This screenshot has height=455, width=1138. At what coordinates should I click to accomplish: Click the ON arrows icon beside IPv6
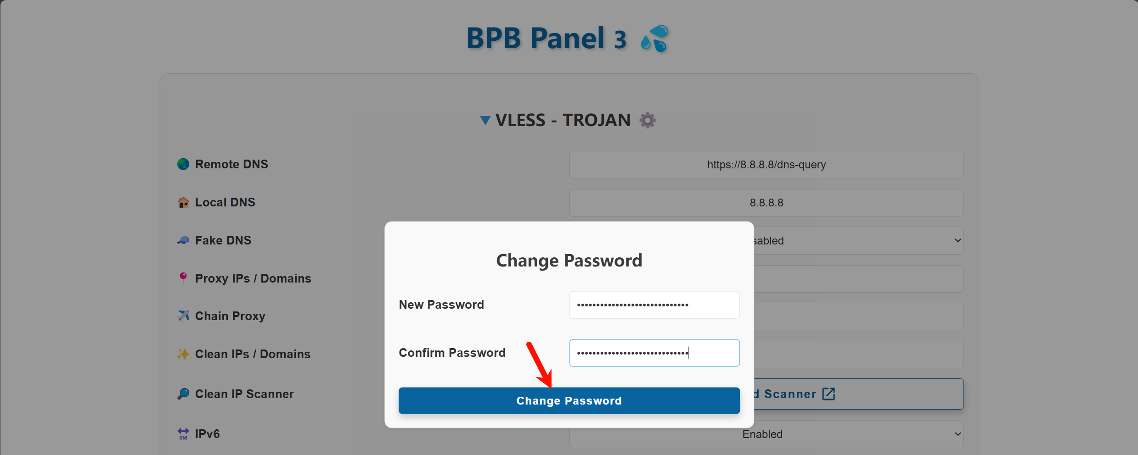coord(183,433)
